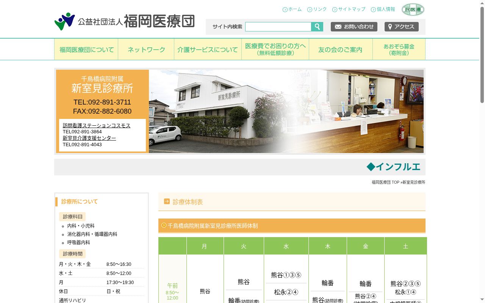485x303 pixels.
Task: Click the 土 column header in schedule
Action: pyautogui.click(x=405, y=246)
